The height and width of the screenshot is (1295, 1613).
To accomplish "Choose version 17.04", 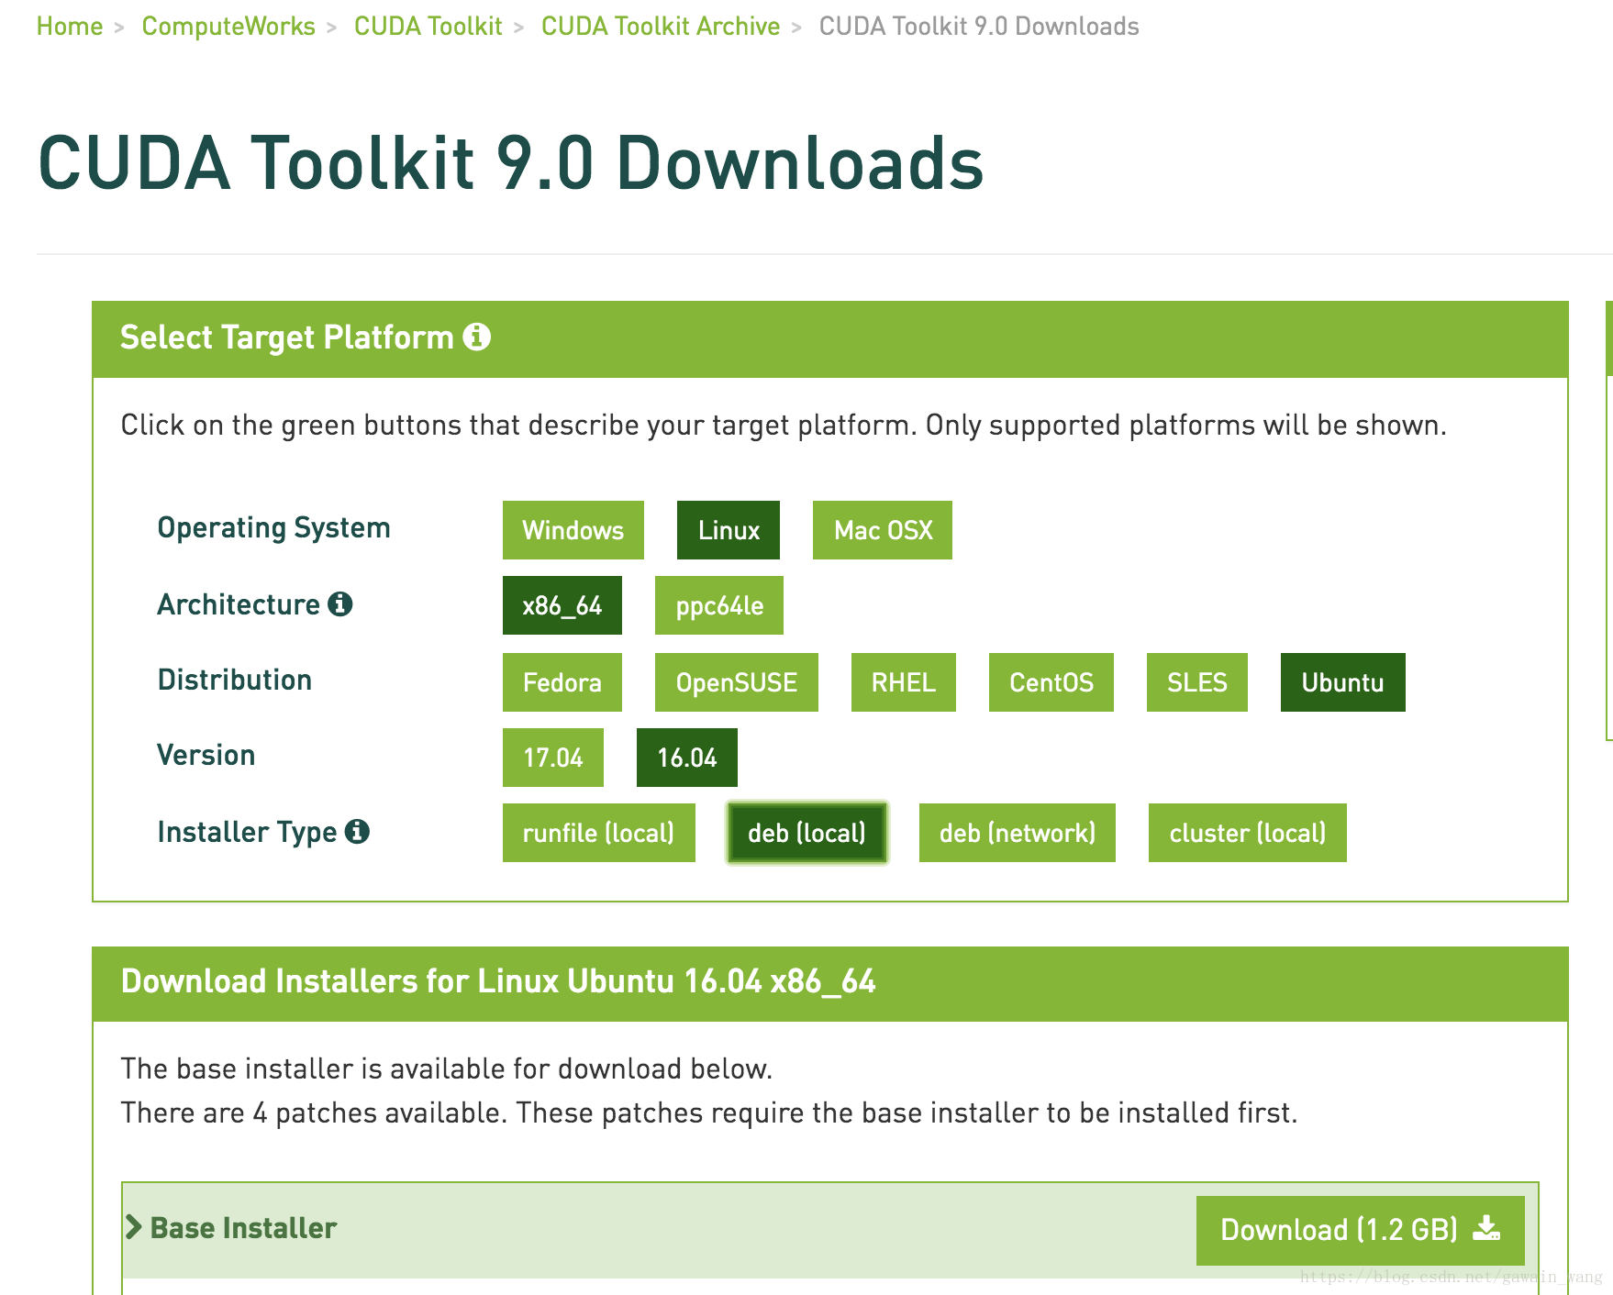I will pyautogui.click(x=553, y=758).
